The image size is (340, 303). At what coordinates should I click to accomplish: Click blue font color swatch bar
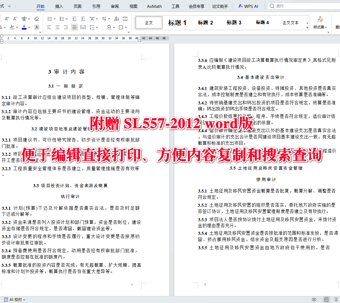pos(24,29)
